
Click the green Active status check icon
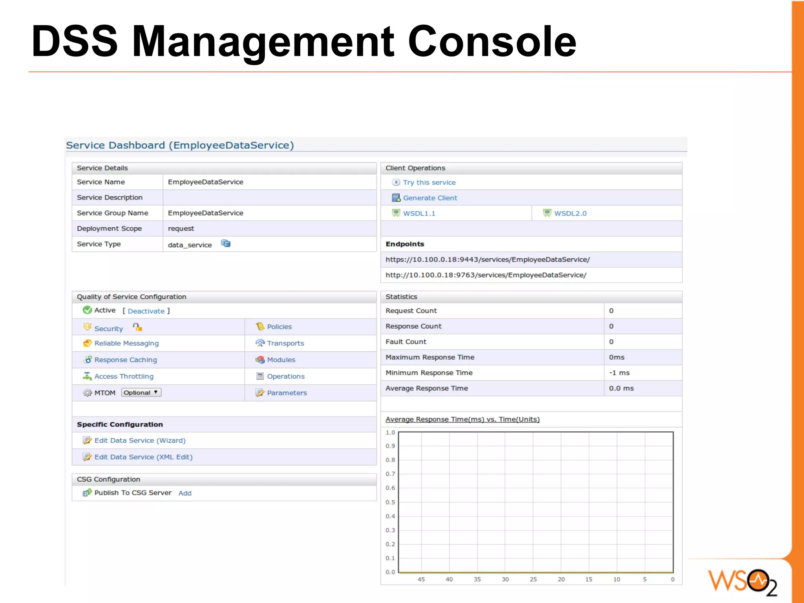point(87,310)
